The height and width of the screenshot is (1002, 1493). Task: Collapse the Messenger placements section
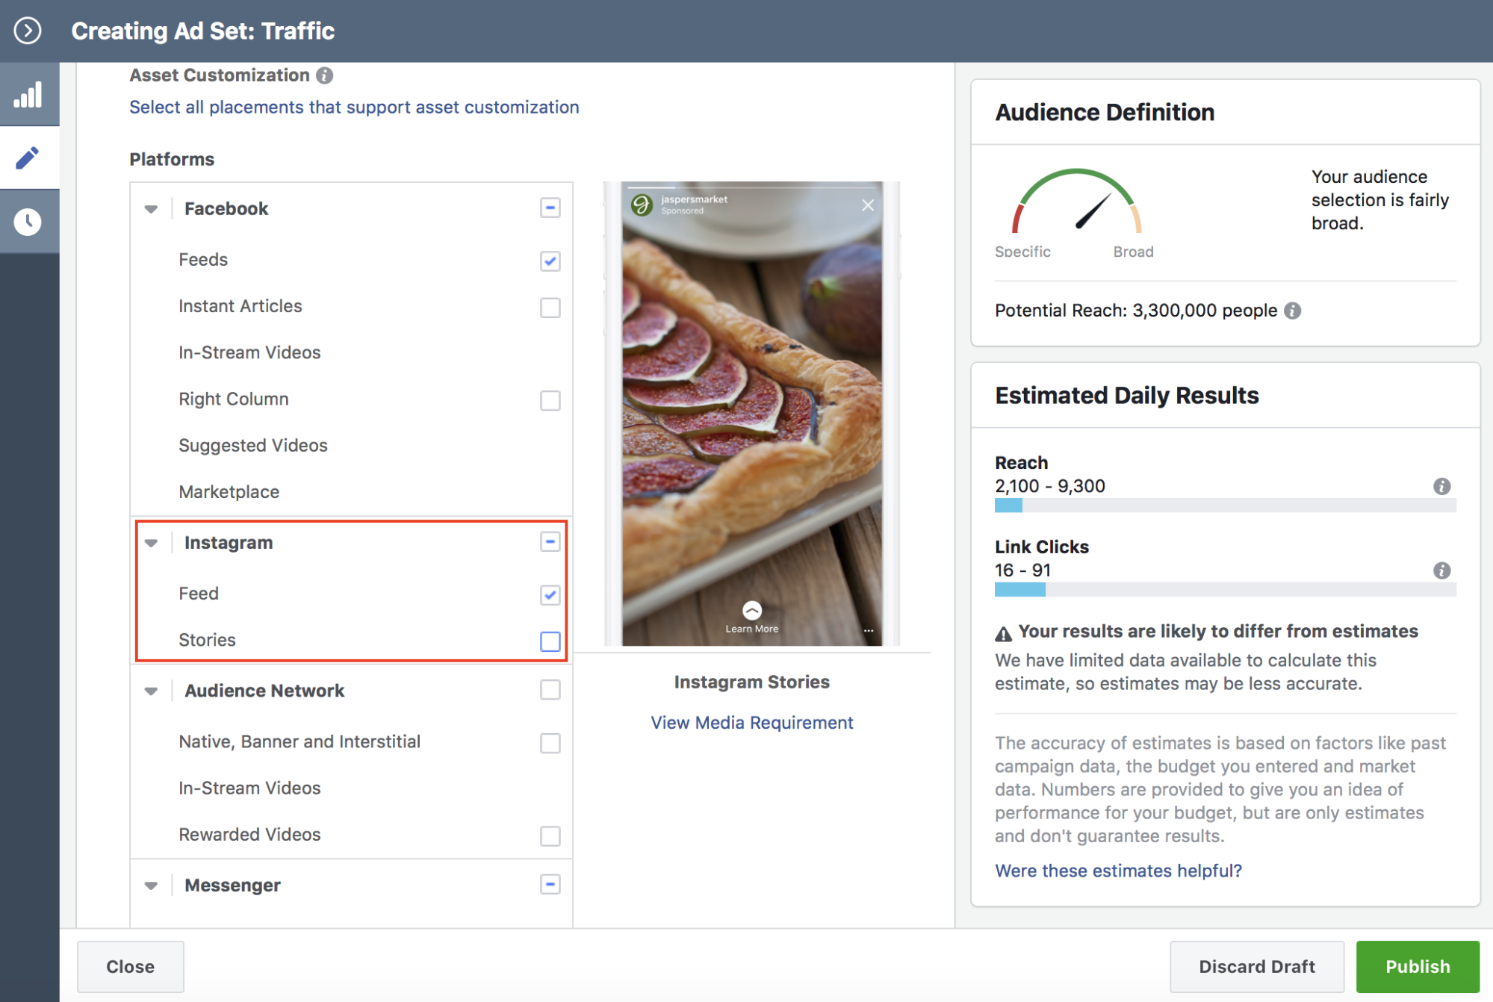(152, 886)
